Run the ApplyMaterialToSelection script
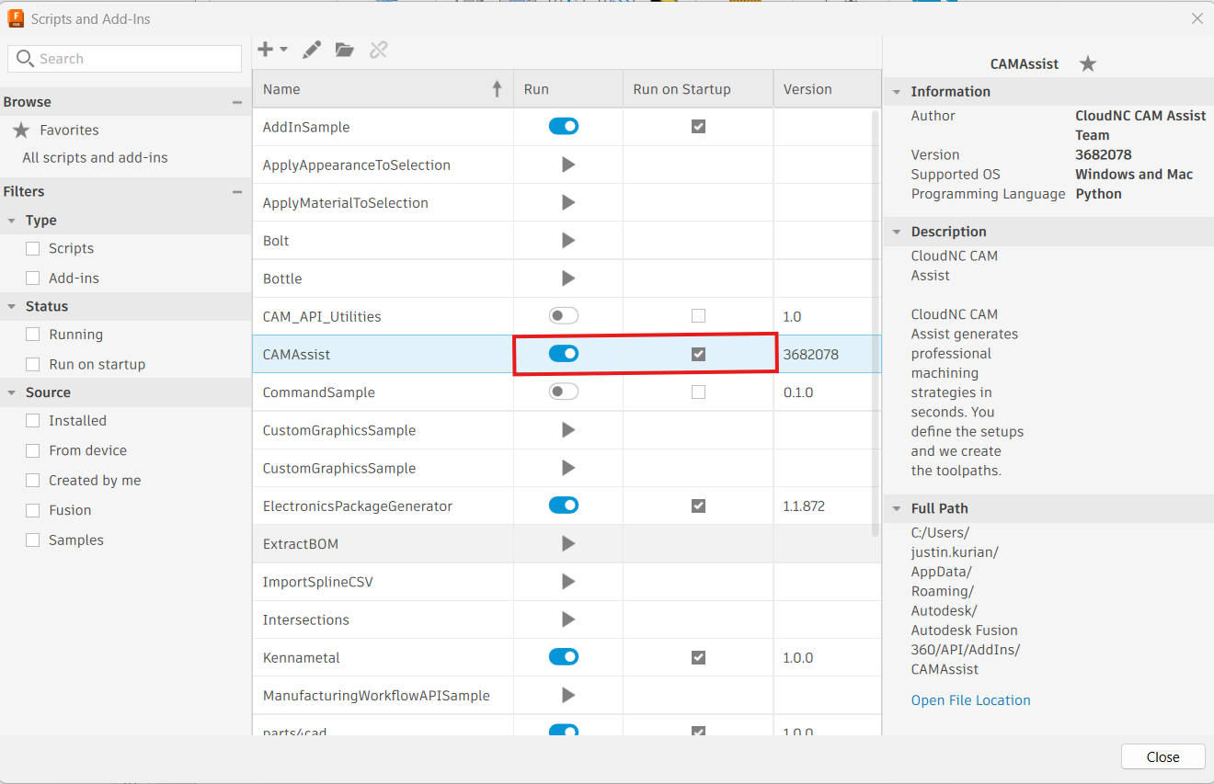1214x784 pixels. coord(568,202)
